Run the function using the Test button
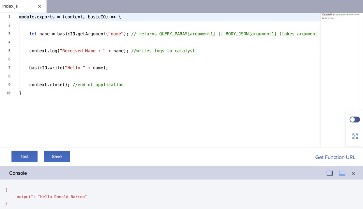The image size is (363, 209). [24, 156]
